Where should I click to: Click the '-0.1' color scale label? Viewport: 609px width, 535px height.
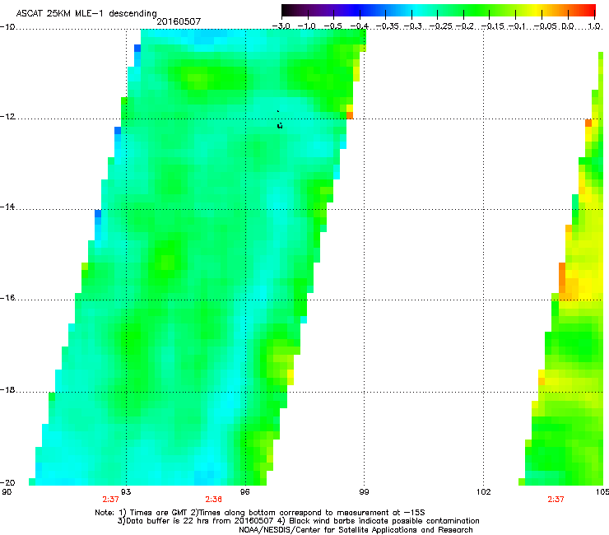tap(517, 26)
